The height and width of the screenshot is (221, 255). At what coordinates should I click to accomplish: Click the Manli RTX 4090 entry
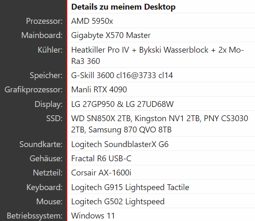point(99,89)
